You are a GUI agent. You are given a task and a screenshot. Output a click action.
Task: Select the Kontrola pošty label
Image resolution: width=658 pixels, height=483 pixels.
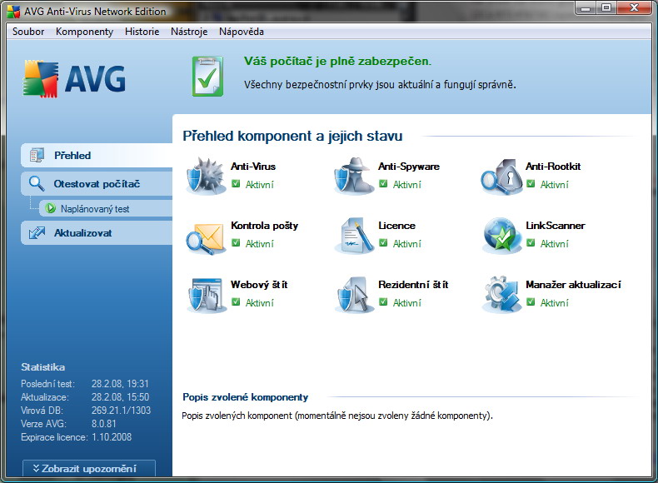[x=264, y=226]
